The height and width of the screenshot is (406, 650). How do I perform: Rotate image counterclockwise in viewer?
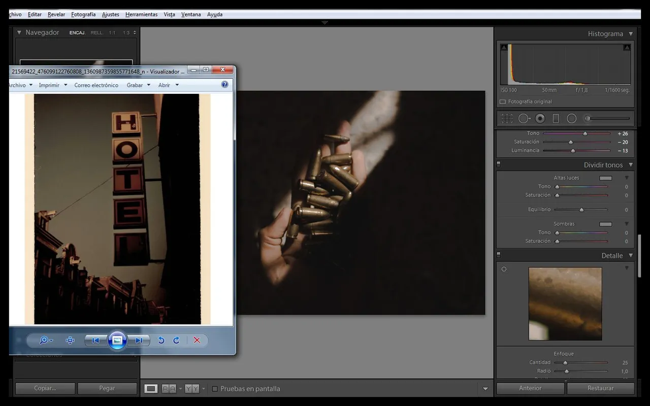pyautogui.click(x=161, y=341)
